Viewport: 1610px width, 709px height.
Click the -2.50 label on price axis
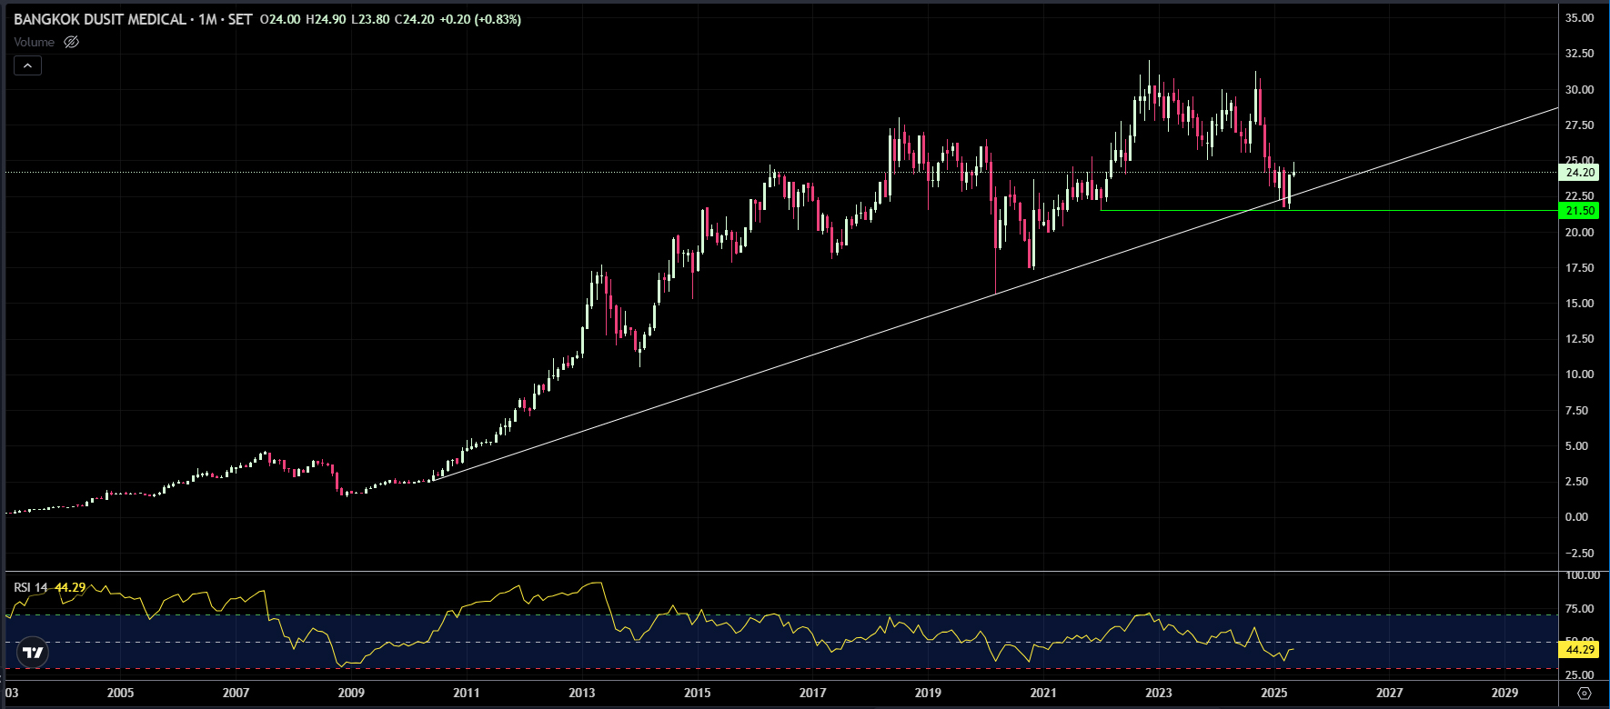point(1579,553)
